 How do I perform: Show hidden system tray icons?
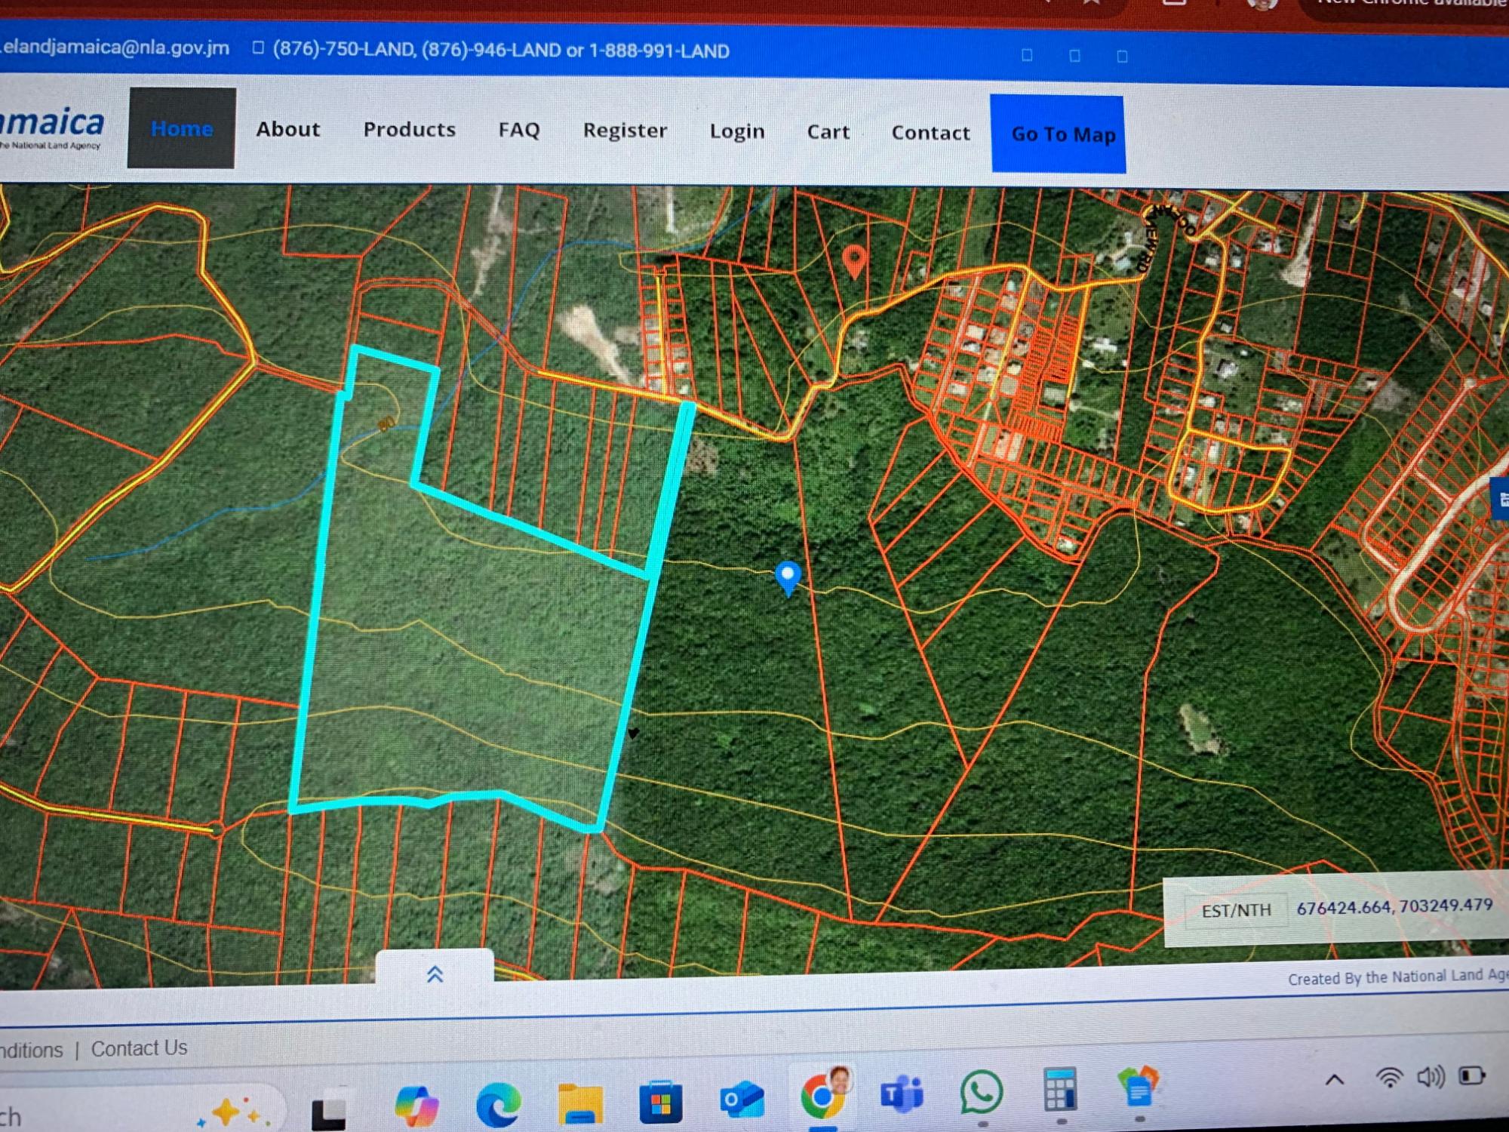[x=1334, y=1079]
